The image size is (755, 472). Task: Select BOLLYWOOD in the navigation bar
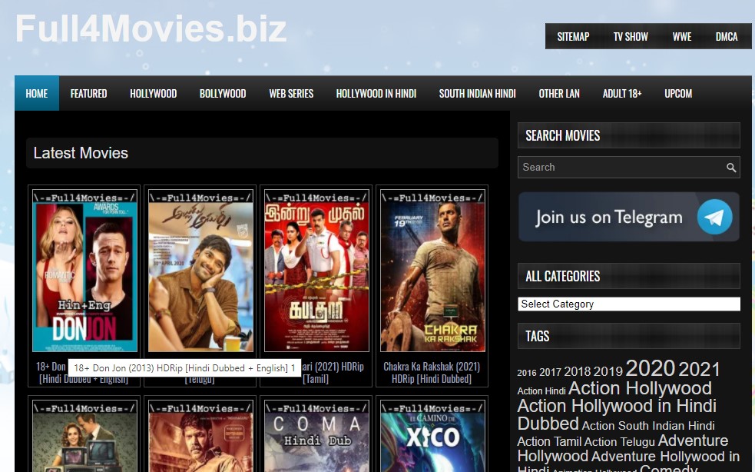223,94
